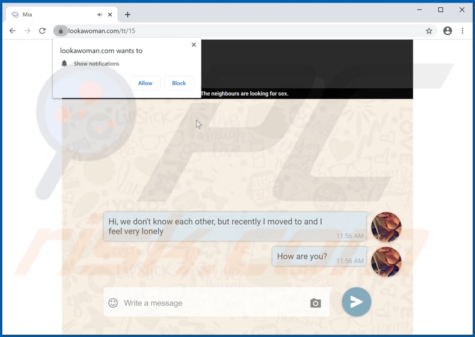Open the emoji picker in chat

coord(113,303)
